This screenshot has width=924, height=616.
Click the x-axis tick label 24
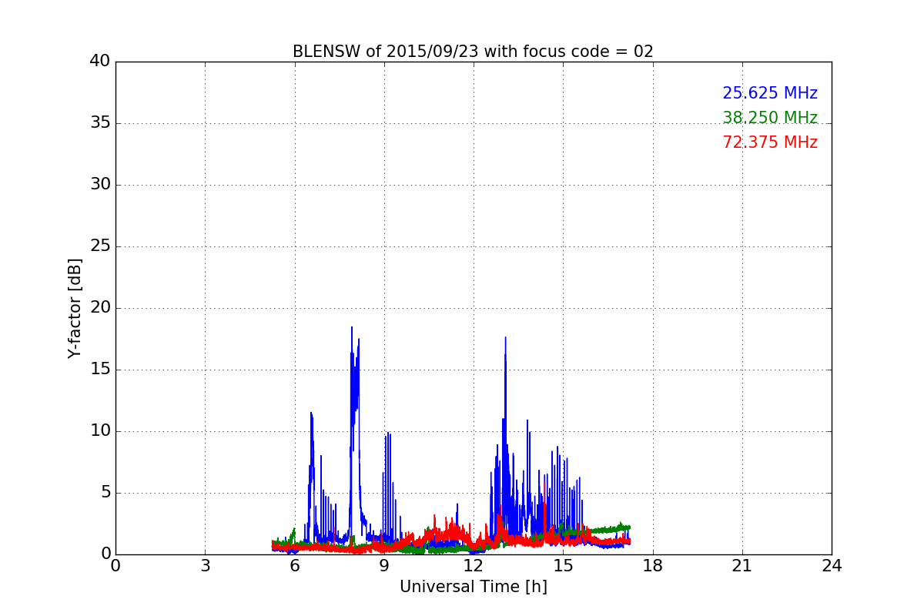[832, 566]
